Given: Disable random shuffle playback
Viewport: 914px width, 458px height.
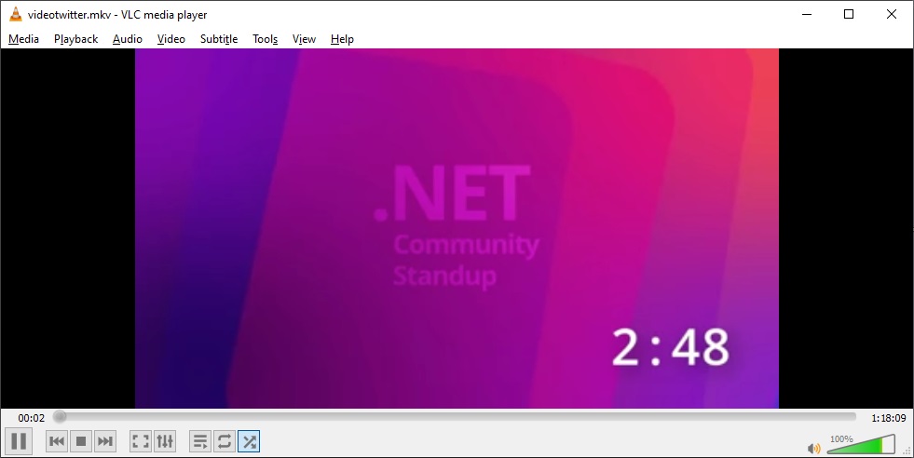Looking at the screenshot, I should [x=249, y=441].
